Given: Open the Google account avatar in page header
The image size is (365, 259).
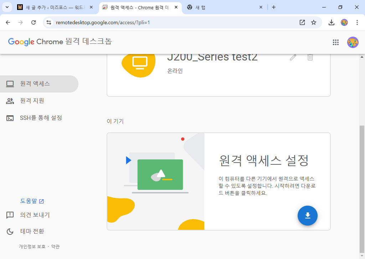Looking at the screenshot, I should coord(353,42).
